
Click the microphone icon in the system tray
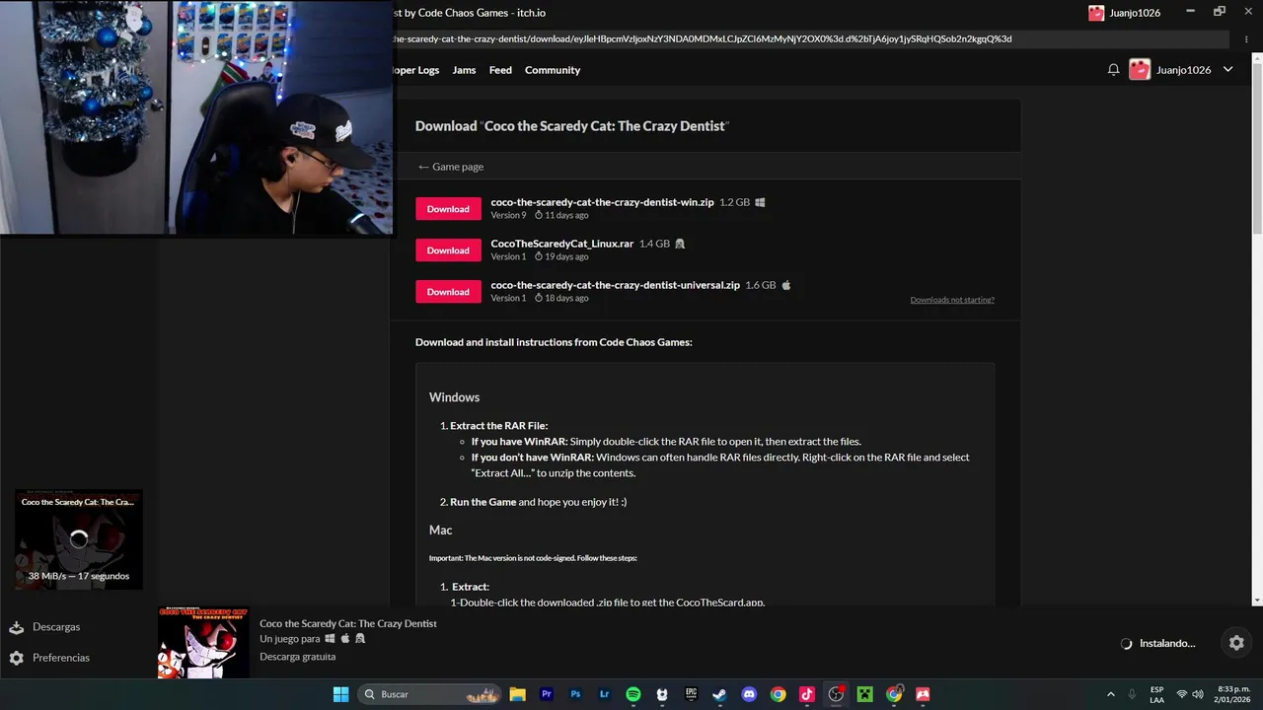[x=1132, y=694]
